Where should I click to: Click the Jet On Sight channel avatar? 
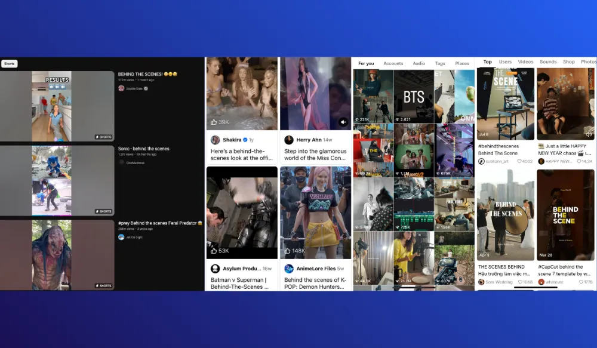(x=121, y=237)
